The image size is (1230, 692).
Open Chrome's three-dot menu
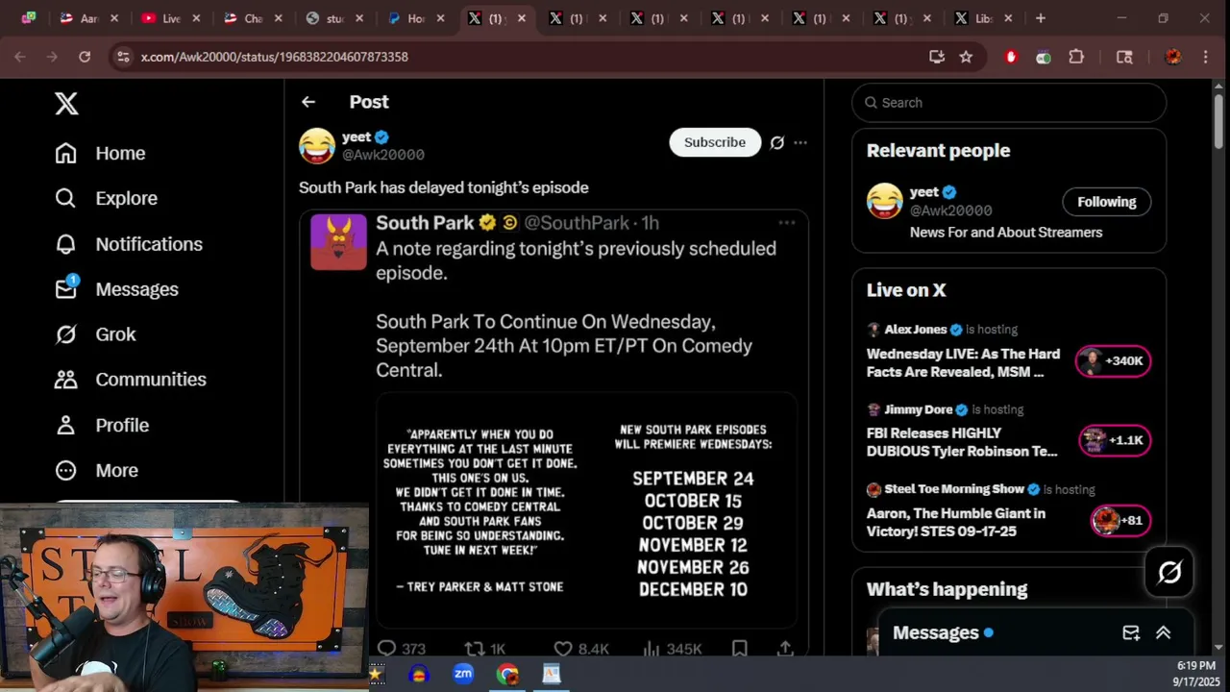1206,57
